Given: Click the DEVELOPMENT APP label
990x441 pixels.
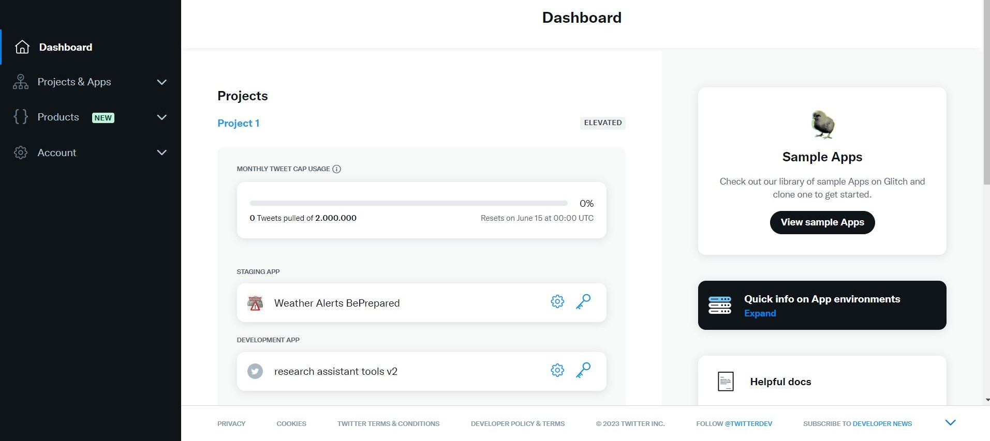Looking at the screenshot, I should [268, 340].
